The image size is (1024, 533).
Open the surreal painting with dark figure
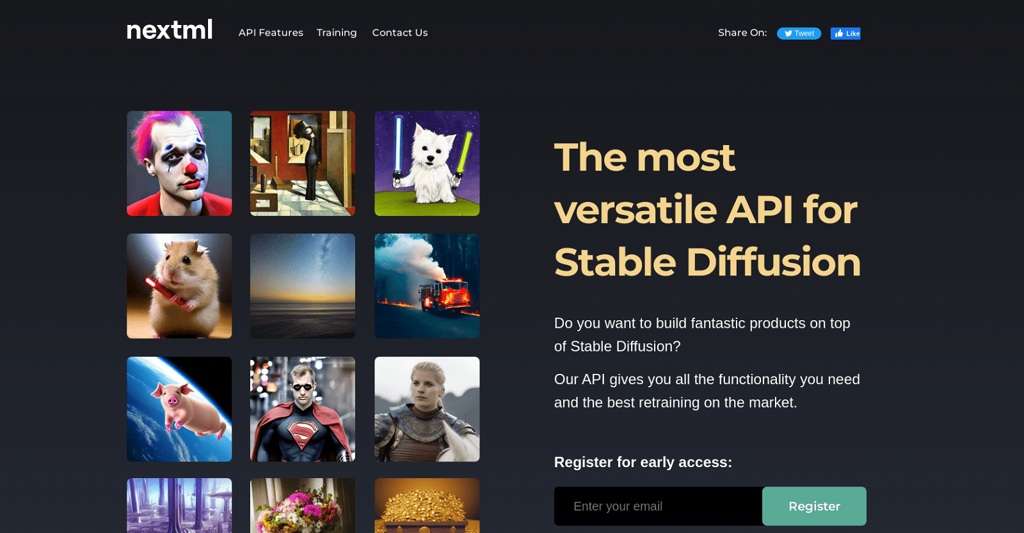tap(303, 164)
